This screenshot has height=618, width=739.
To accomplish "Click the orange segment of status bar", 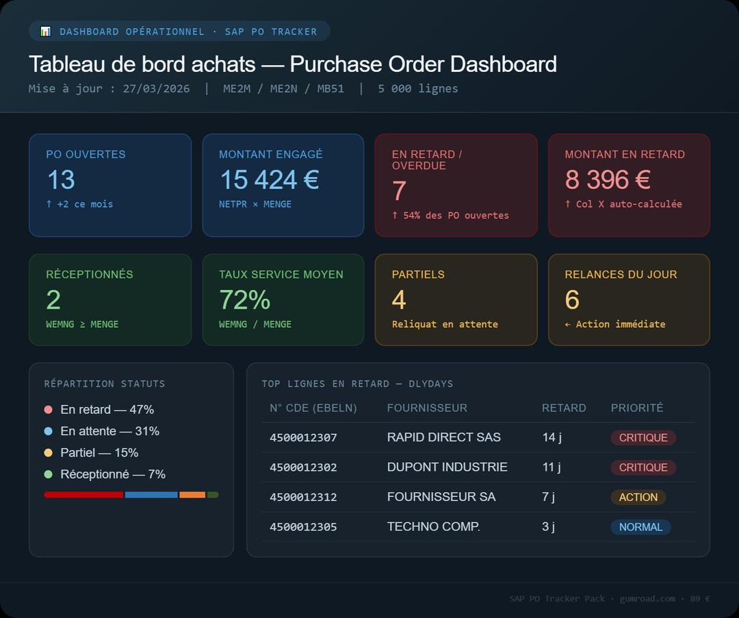I will [192, 495].
